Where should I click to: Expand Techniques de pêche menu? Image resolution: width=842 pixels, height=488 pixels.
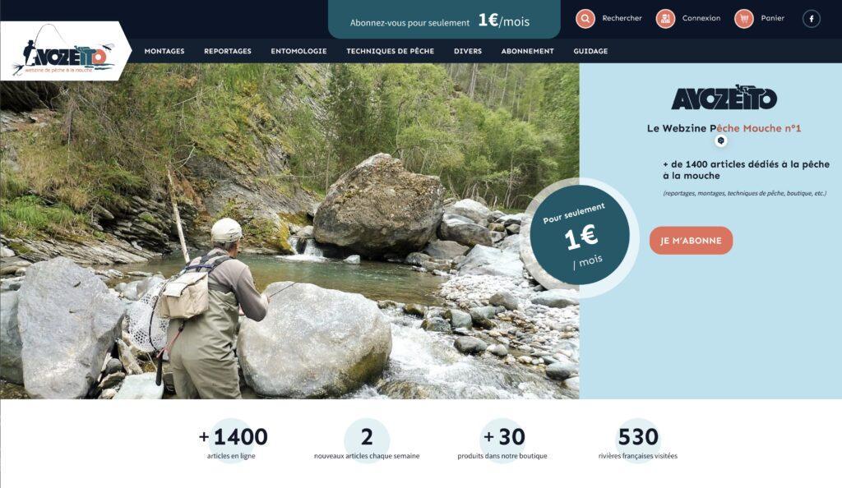point(391,51)
